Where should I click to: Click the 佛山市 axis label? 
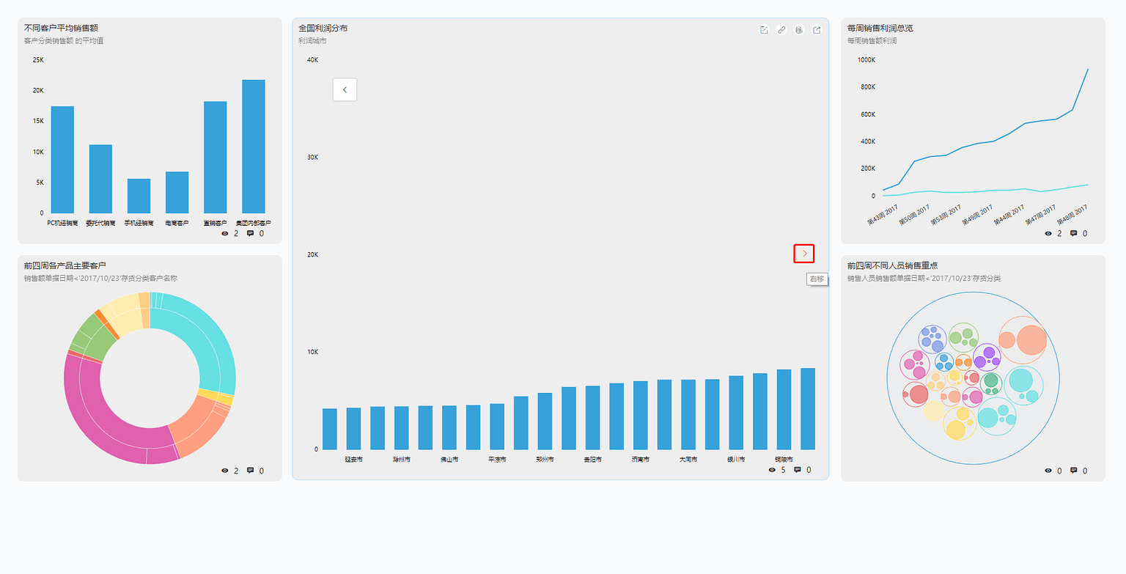click(449, 460)
